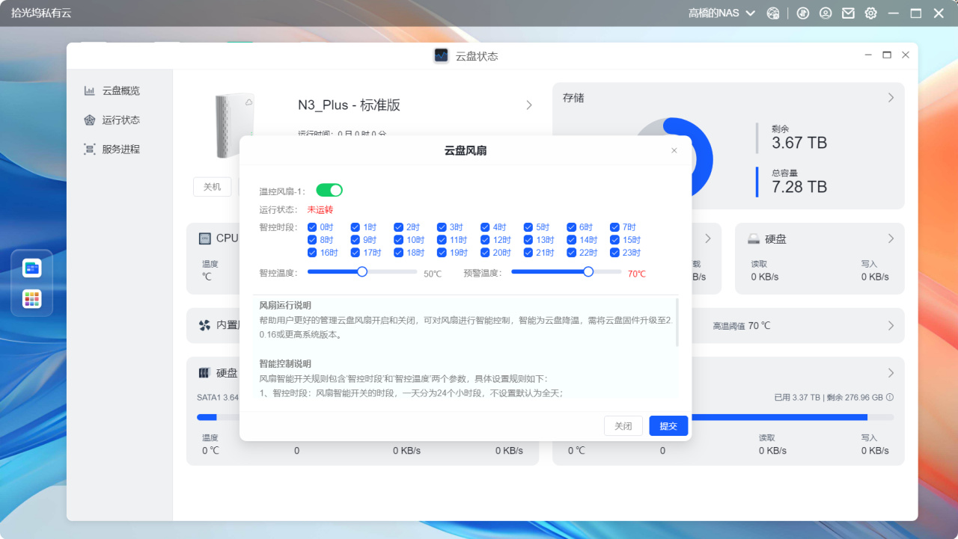Click the 硬盘 section icon above SATA1
Screen dimensions: 958x539
pyautogui.click(x=204, y=373)
